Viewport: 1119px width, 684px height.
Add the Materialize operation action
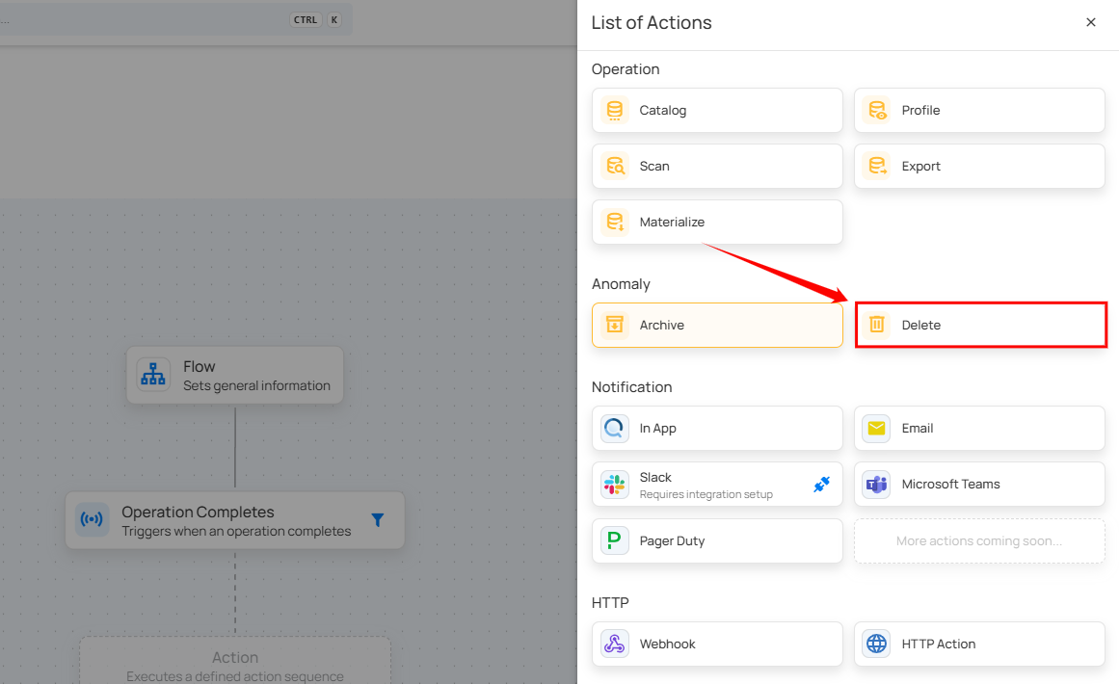[717, 223]
